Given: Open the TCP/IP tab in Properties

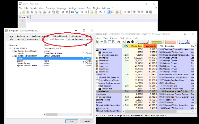Looking at the screenshot, I should point(11,39).
